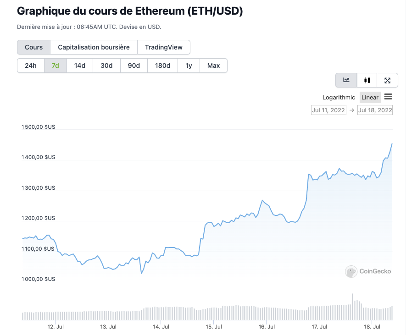
Task: Enable Logarithmic scale
Action: 339,97
